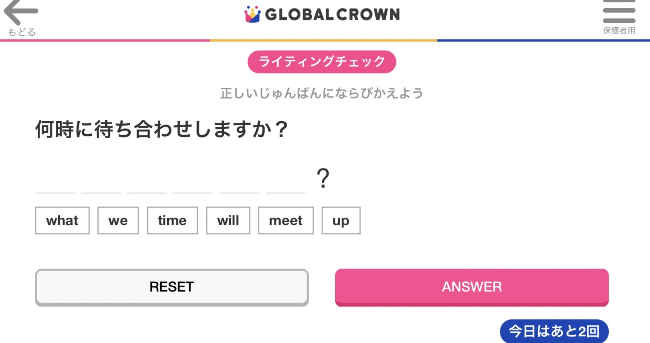The image size is (650, 343).
Task: Click the crown logo icon
Action: 252,14
